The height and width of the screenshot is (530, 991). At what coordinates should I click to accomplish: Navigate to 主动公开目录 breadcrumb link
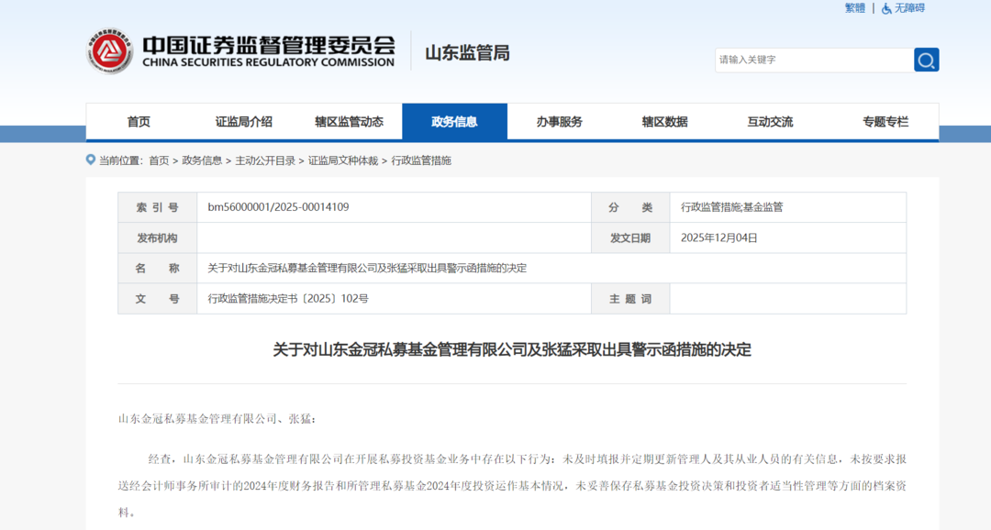click(x=265, y=160)
